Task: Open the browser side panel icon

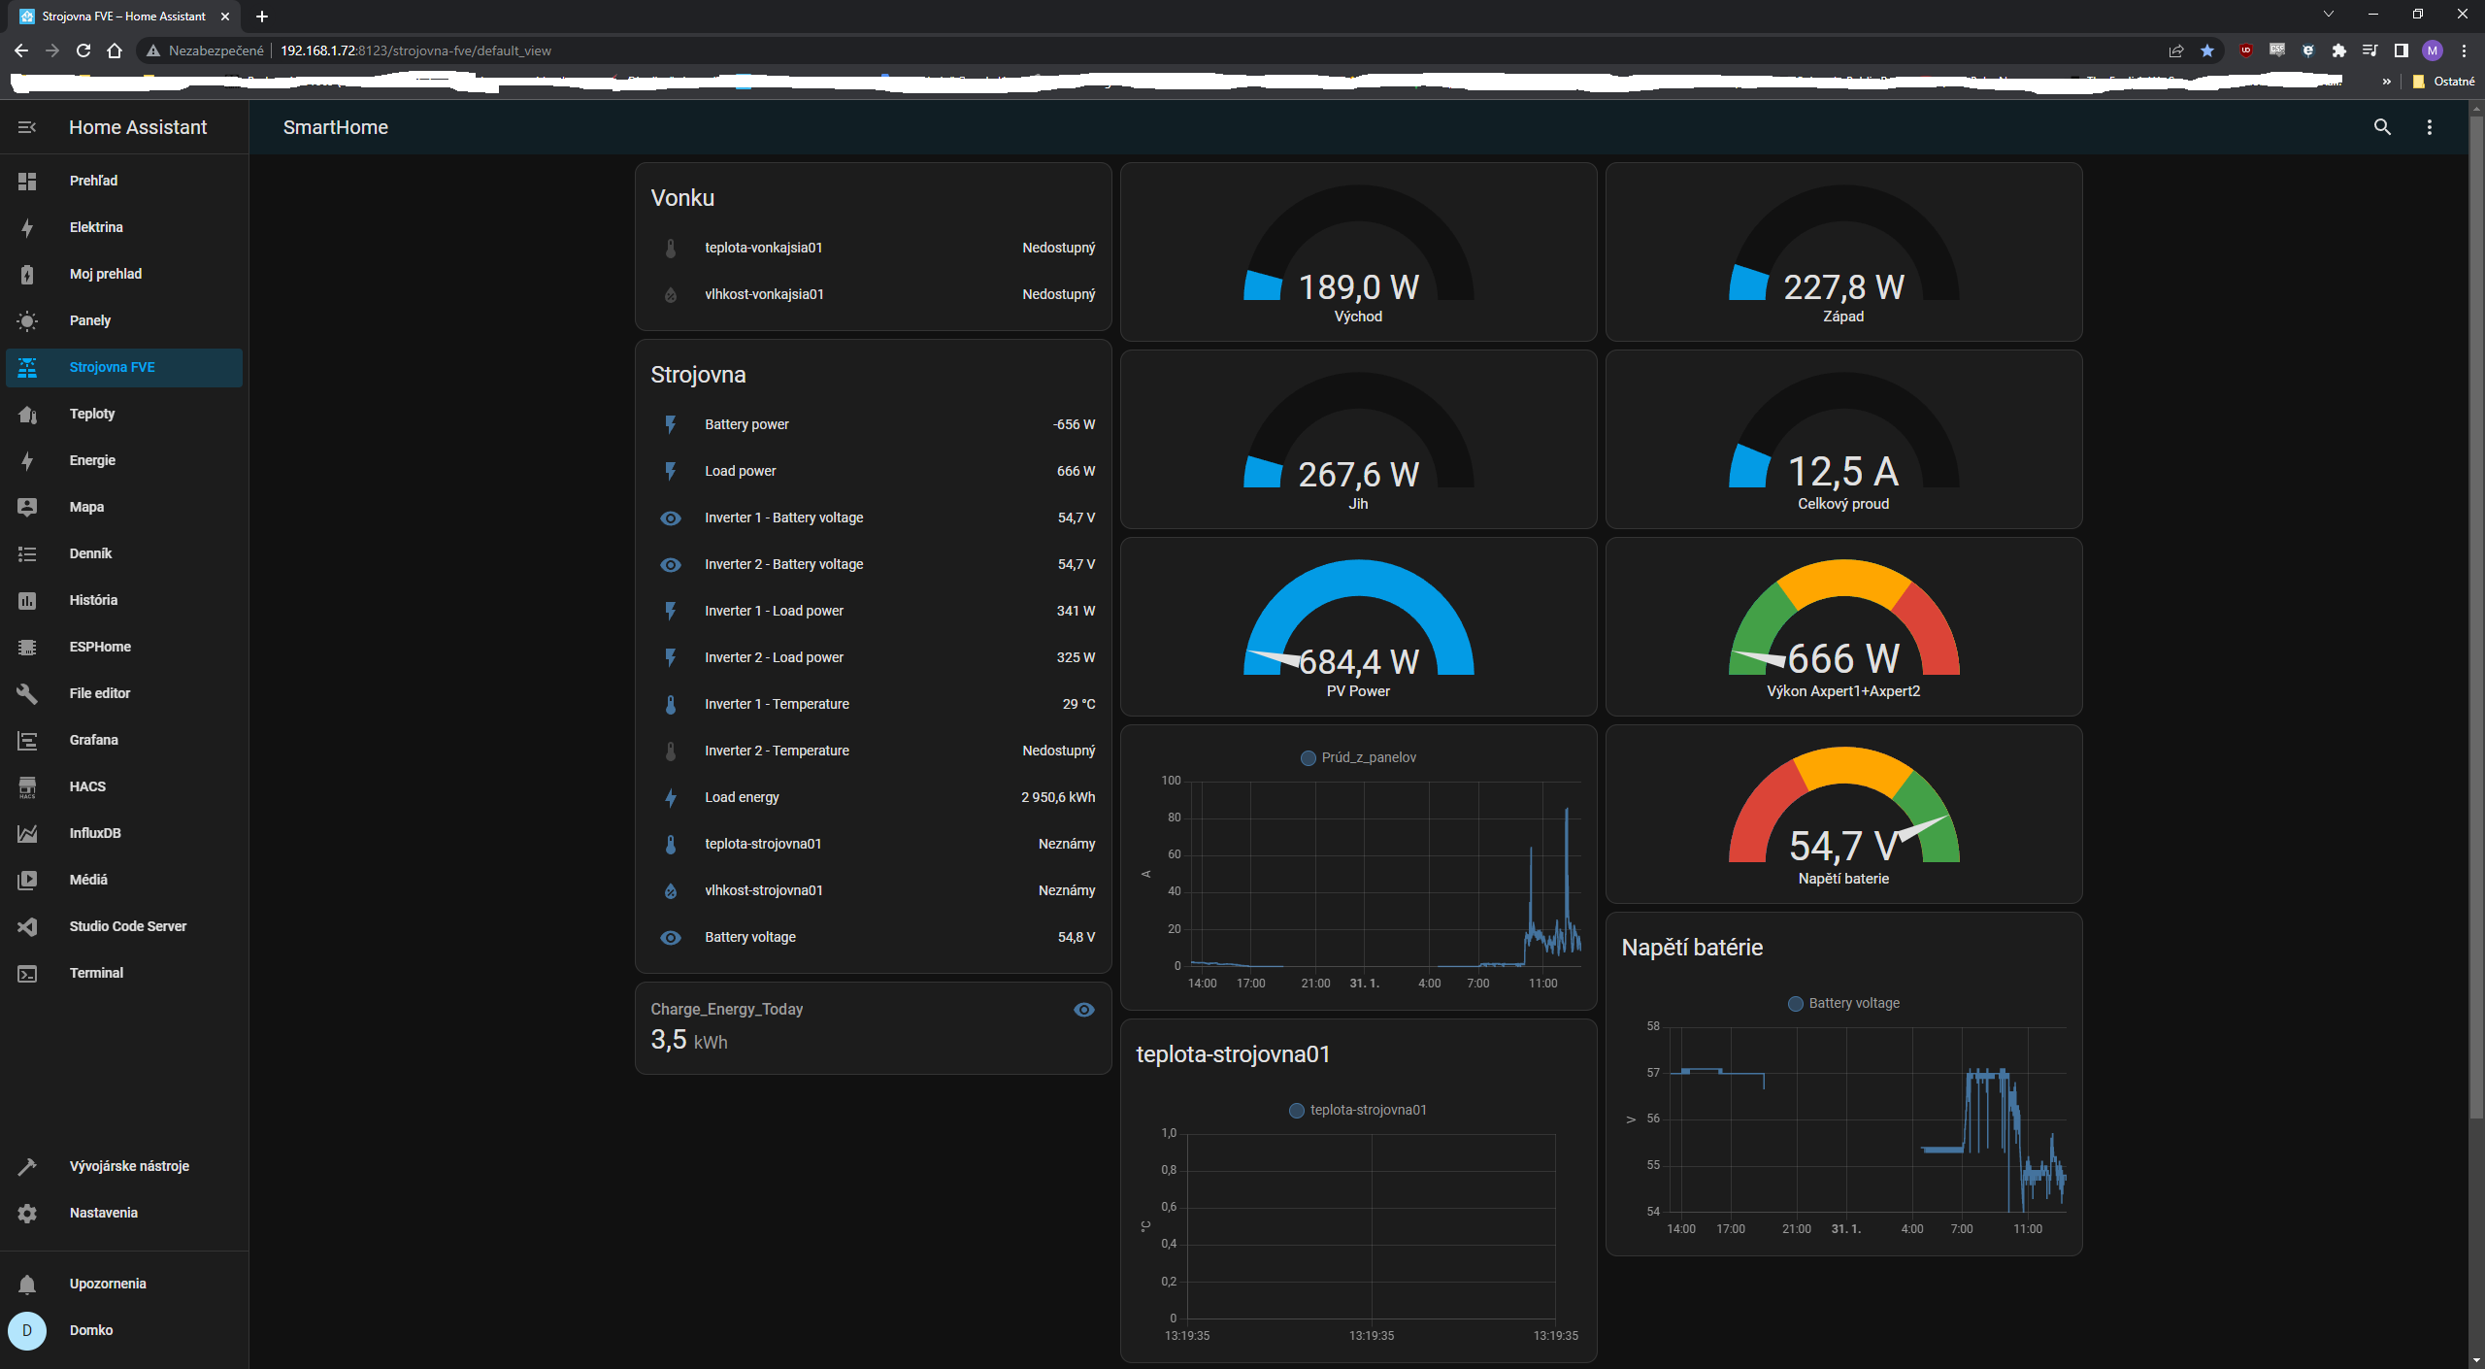Action: click(x=2402, y=50)
